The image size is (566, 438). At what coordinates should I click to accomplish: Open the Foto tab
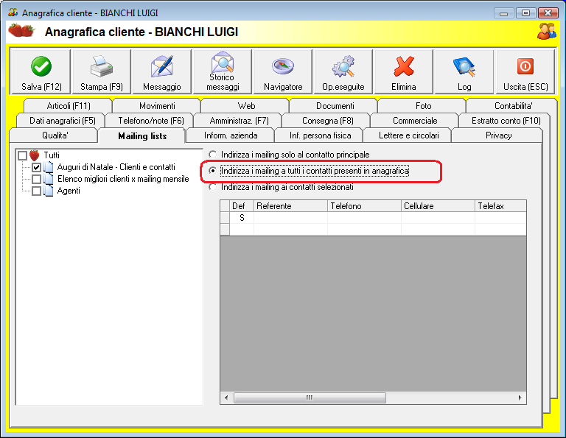click(424, 105)
